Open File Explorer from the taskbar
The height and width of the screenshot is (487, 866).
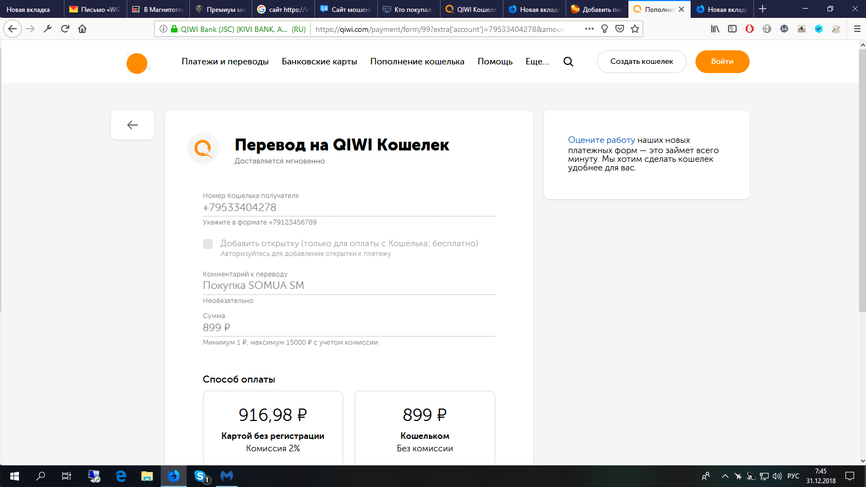(147, 476)
